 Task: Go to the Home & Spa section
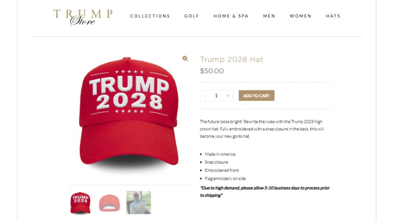231,16
